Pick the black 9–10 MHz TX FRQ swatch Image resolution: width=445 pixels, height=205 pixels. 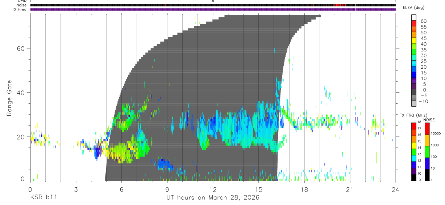(x=414, y=178)
